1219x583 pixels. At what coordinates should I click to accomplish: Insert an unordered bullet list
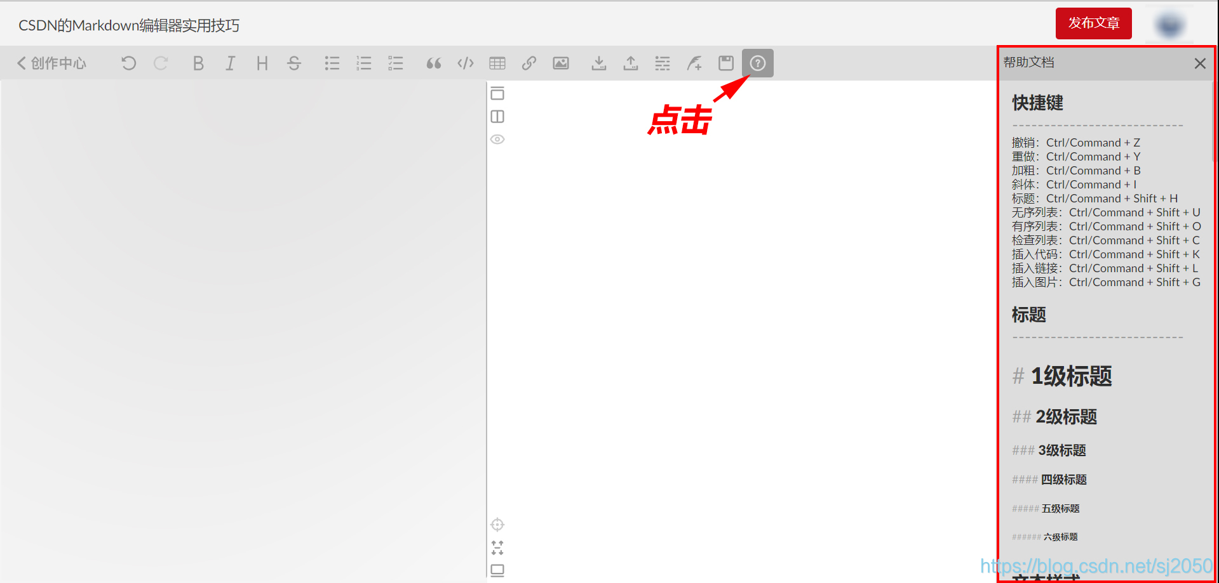click(332, 63)
